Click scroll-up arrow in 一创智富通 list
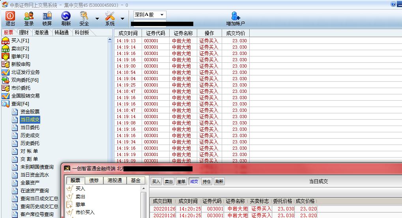 (x=144, y=188)
